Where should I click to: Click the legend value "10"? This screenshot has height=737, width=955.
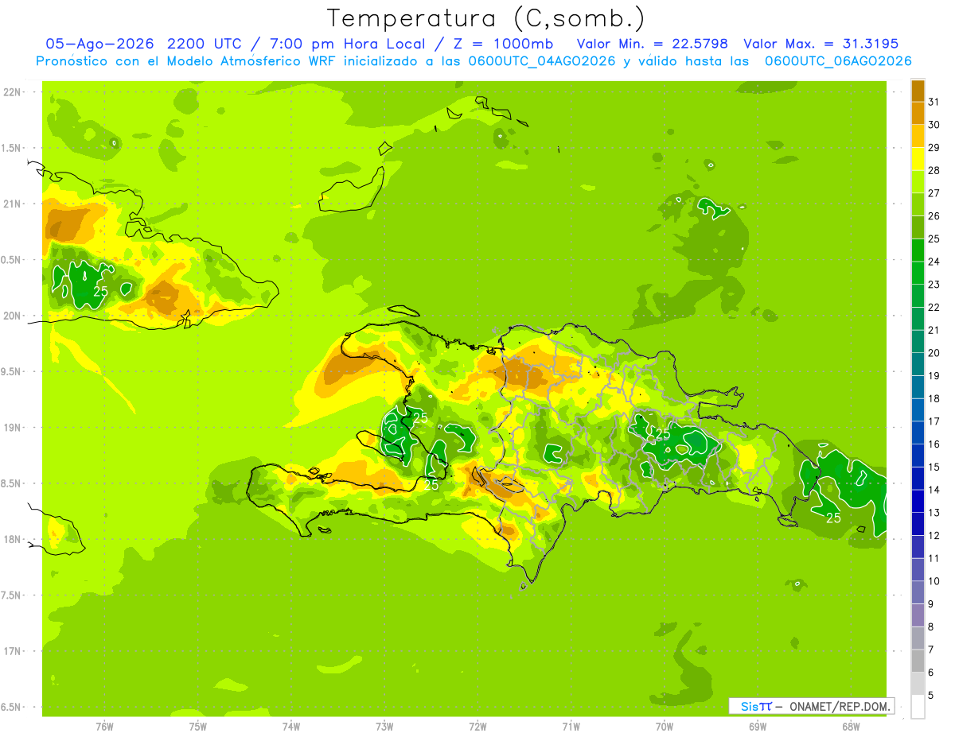click(x=934, y=581)
